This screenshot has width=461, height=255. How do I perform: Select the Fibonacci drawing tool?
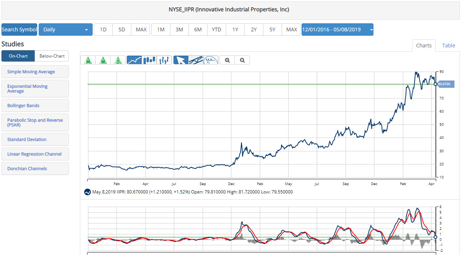point(210,60)
